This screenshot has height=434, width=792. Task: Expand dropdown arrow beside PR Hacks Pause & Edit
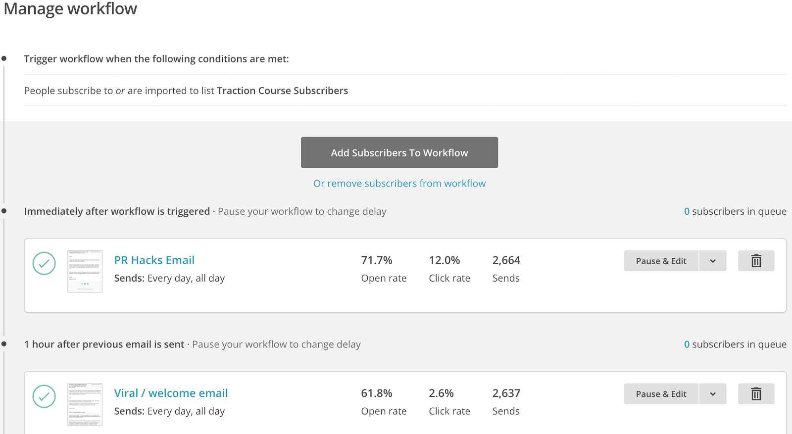[x=713, y=261]
